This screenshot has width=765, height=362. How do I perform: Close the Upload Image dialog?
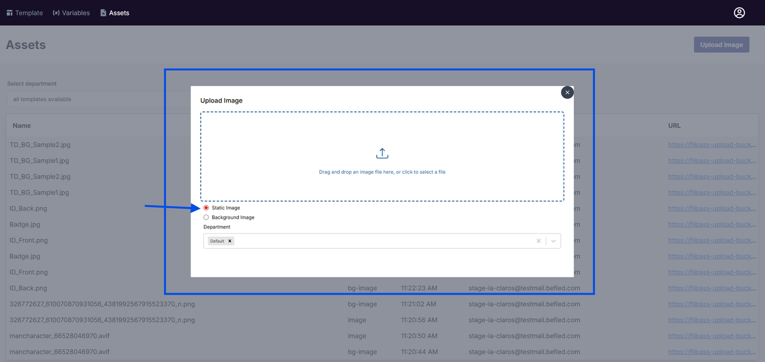pyautogui.click(x=567, y=92)
